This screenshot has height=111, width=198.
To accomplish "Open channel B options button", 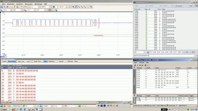I will [x=25, y=10].
